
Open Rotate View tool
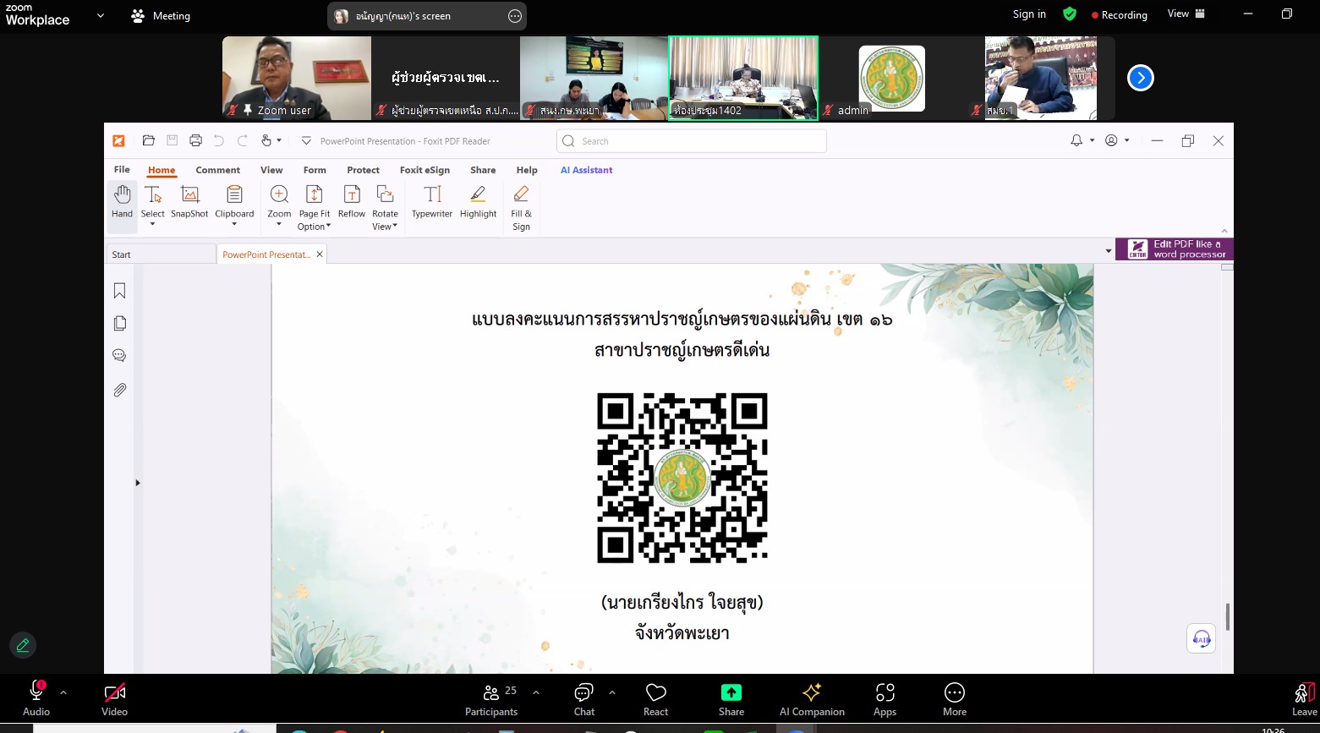[x=385, y=207]
